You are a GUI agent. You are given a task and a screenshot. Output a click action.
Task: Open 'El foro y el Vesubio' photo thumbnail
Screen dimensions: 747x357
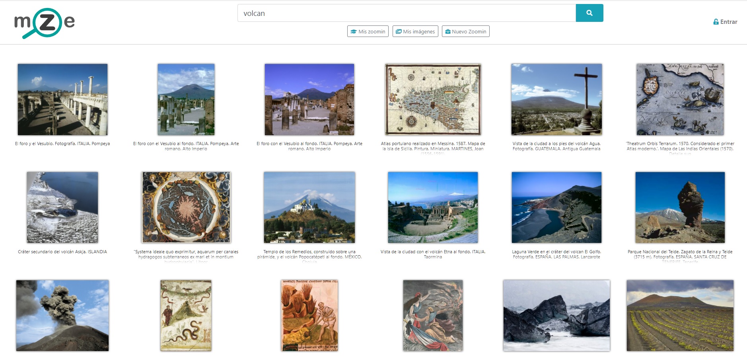[x=62, y=99]
